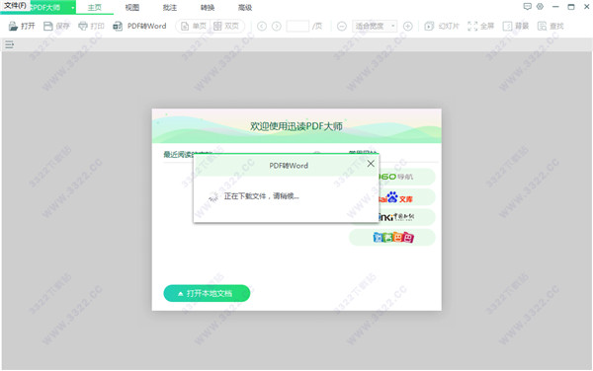Close the PDF转Word dialog
The image size is (593, 371).
(371, 164)
